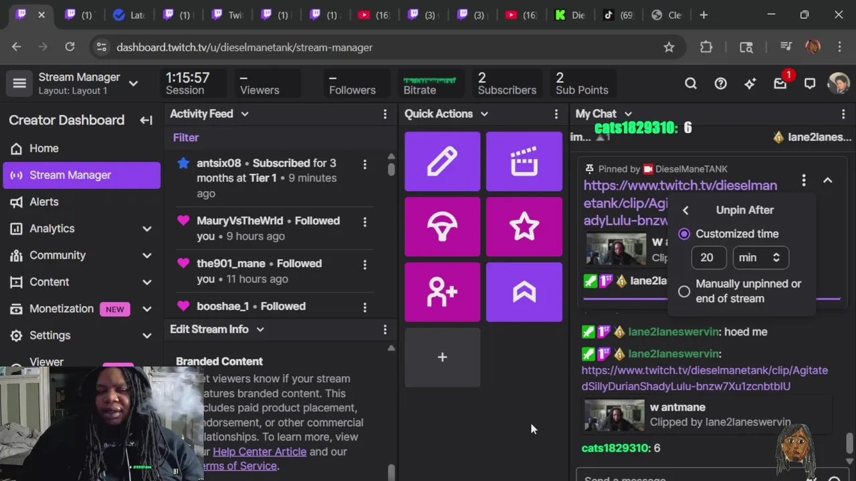
Task: Click the add-user quick action tile
Action: click(442, 292)
